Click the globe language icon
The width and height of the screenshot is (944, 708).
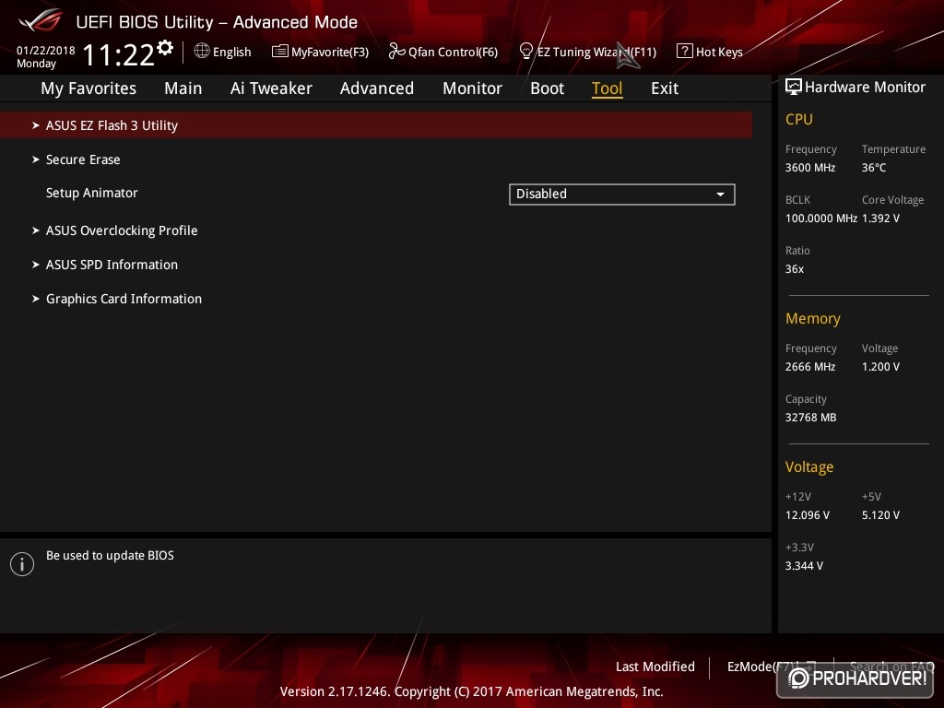(x=202, y=52)
